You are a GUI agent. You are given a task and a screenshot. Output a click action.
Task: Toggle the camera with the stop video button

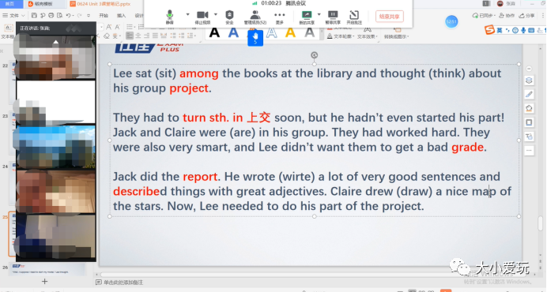pos(202,17)
